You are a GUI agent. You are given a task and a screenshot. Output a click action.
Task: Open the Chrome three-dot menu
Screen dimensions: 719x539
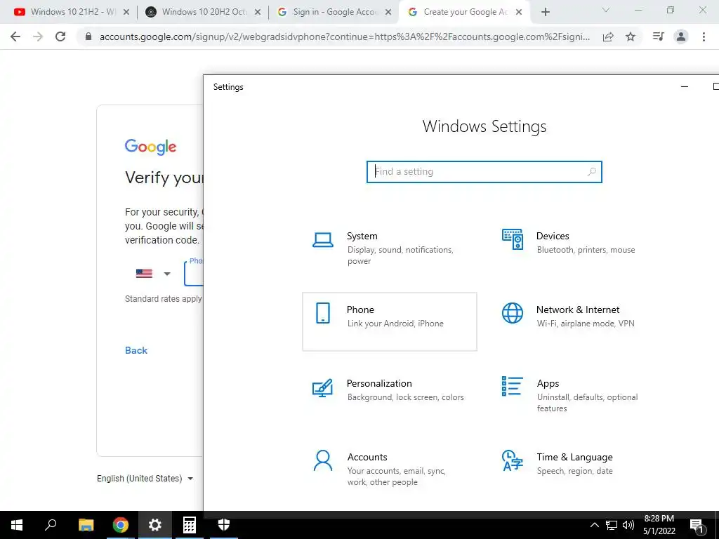704,36
